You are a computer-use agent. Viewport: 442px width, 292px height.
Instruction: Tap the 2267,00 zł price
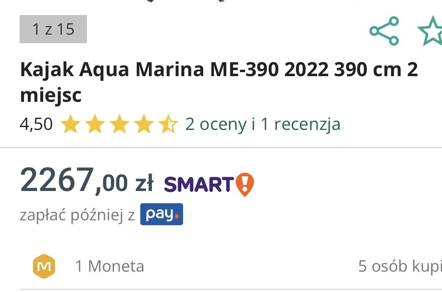pos(87,180)
